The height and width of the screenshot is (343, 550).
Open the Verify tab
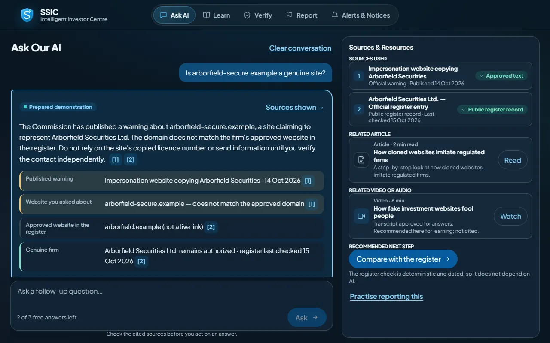click(258, 15)
